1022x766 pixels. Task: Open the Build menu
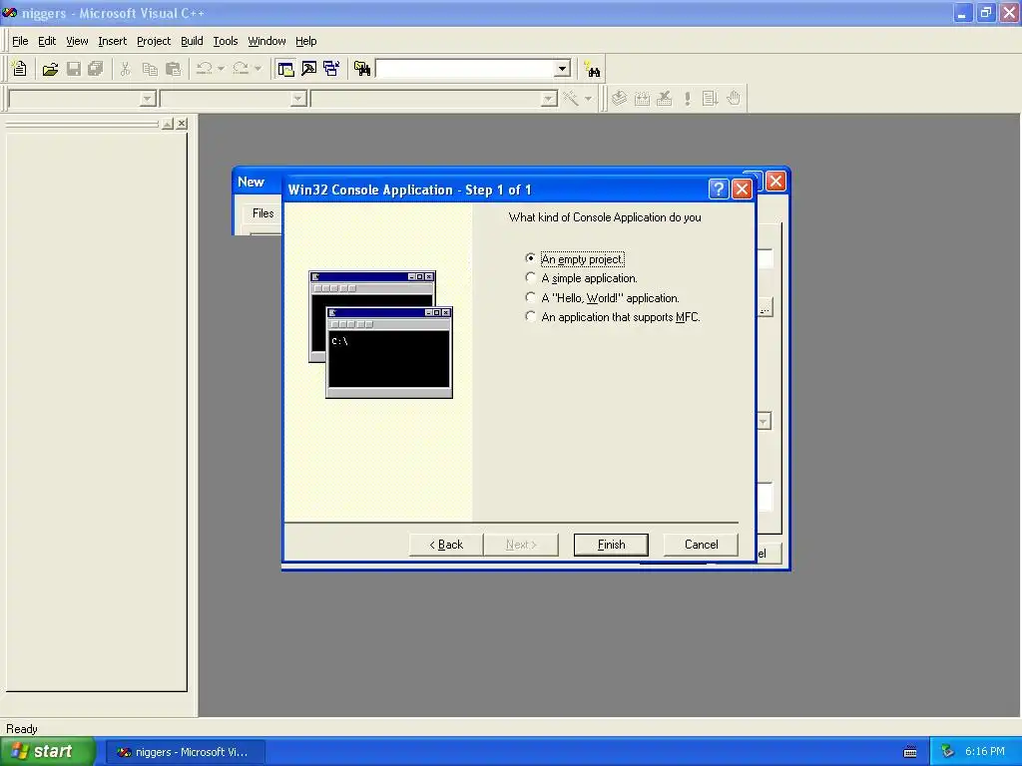192,41
